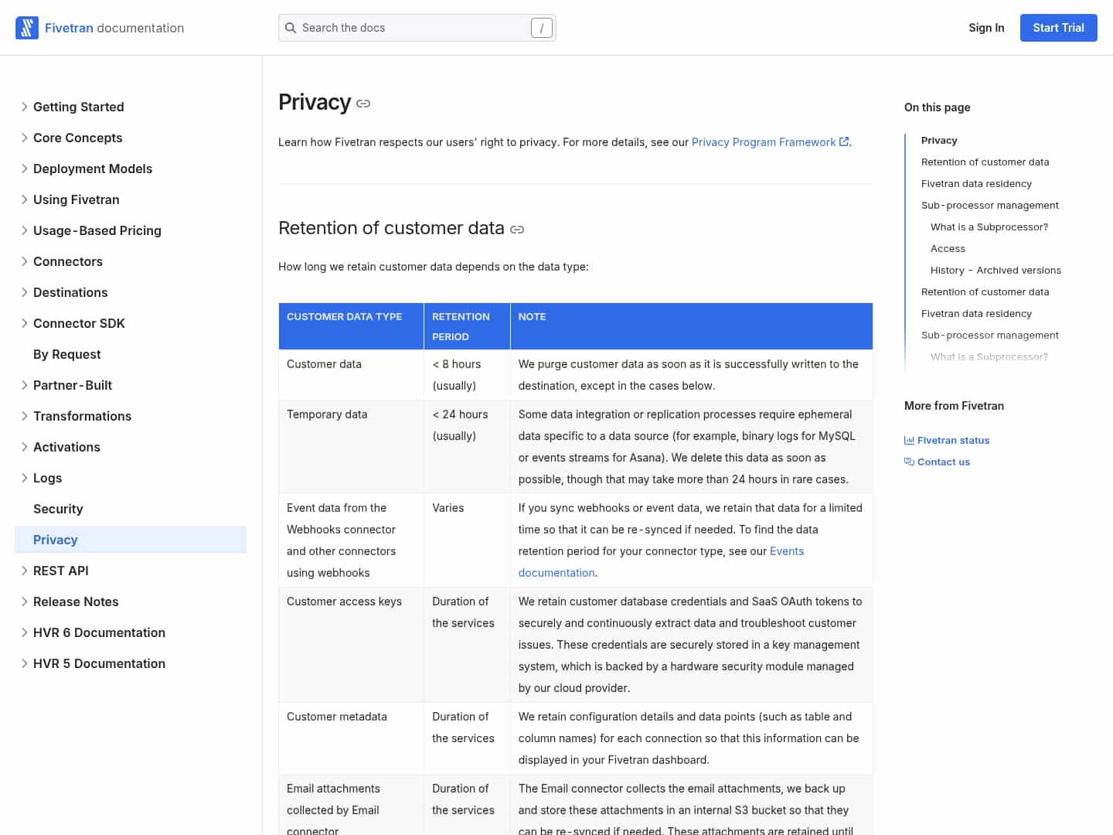The height and width of the screenshot is (835, 1113).
Task: Expand the Transformations chevron in sidebar
Action: click(24, 416)
